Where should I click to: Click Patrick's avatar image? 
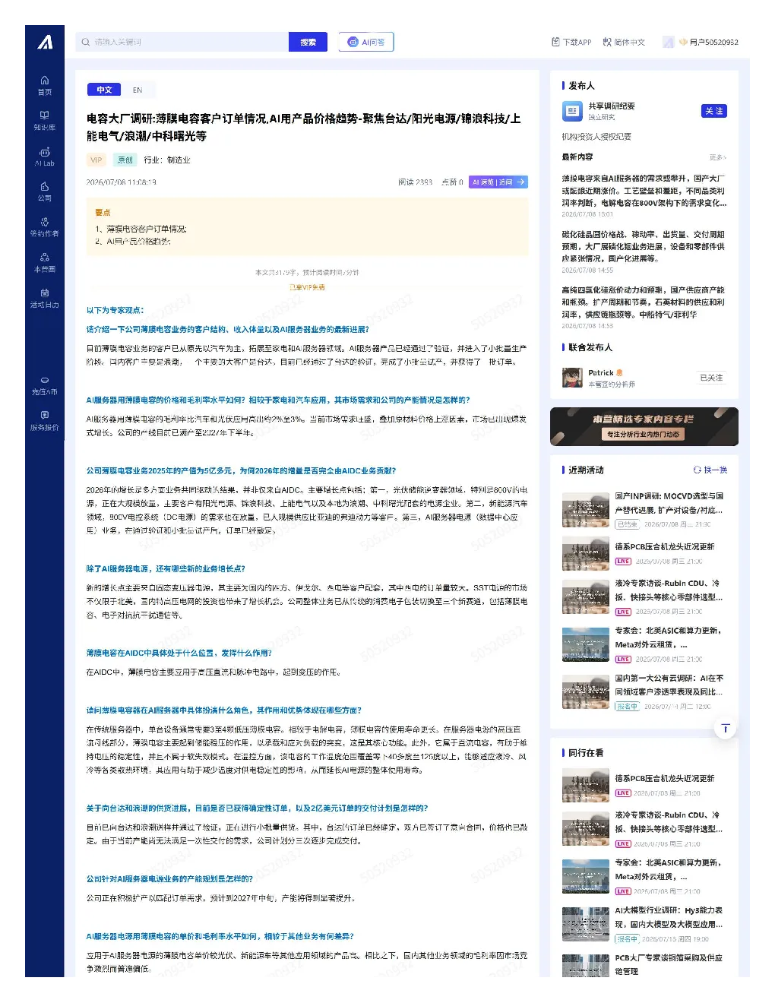572,378
